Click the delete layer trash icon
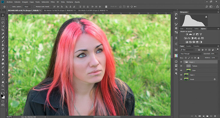This screenshot has height=118, width=220. click(215, 116)
